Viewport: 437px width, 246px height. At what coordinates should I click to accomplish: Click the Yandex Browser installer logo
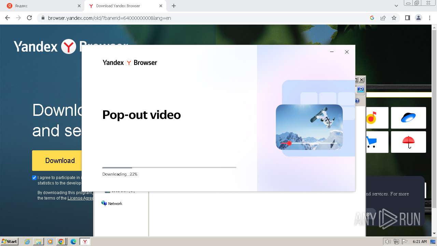tap(130, 63)
